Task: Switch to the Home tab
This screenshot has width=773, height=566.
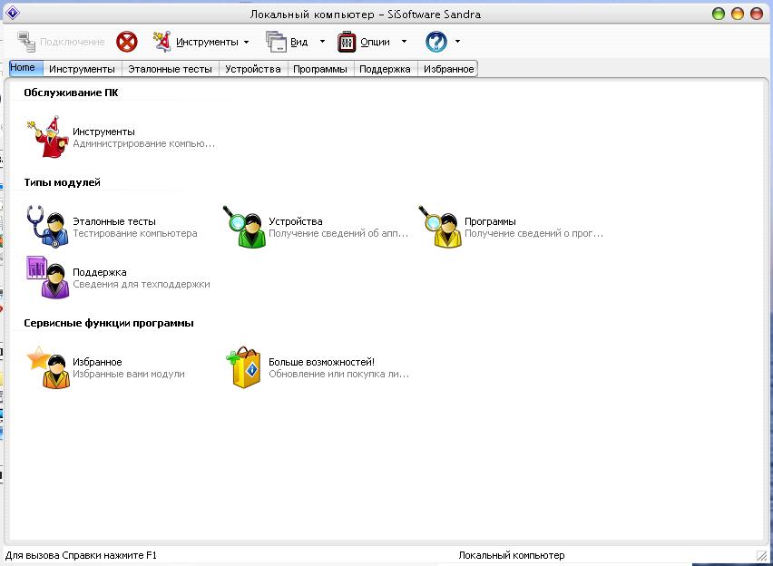Action: pyautogui.click(x=26, y=68)
